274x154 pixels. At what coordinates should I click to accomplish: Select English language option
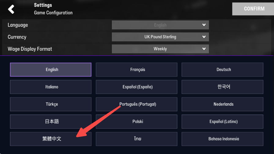click(51, 70)
